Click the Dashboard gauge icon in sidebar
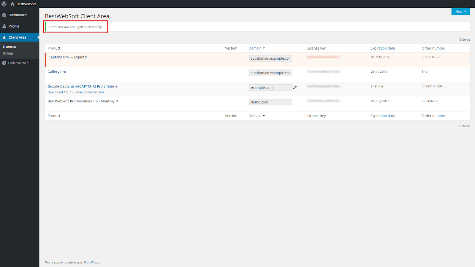 (x=4, y=15)
